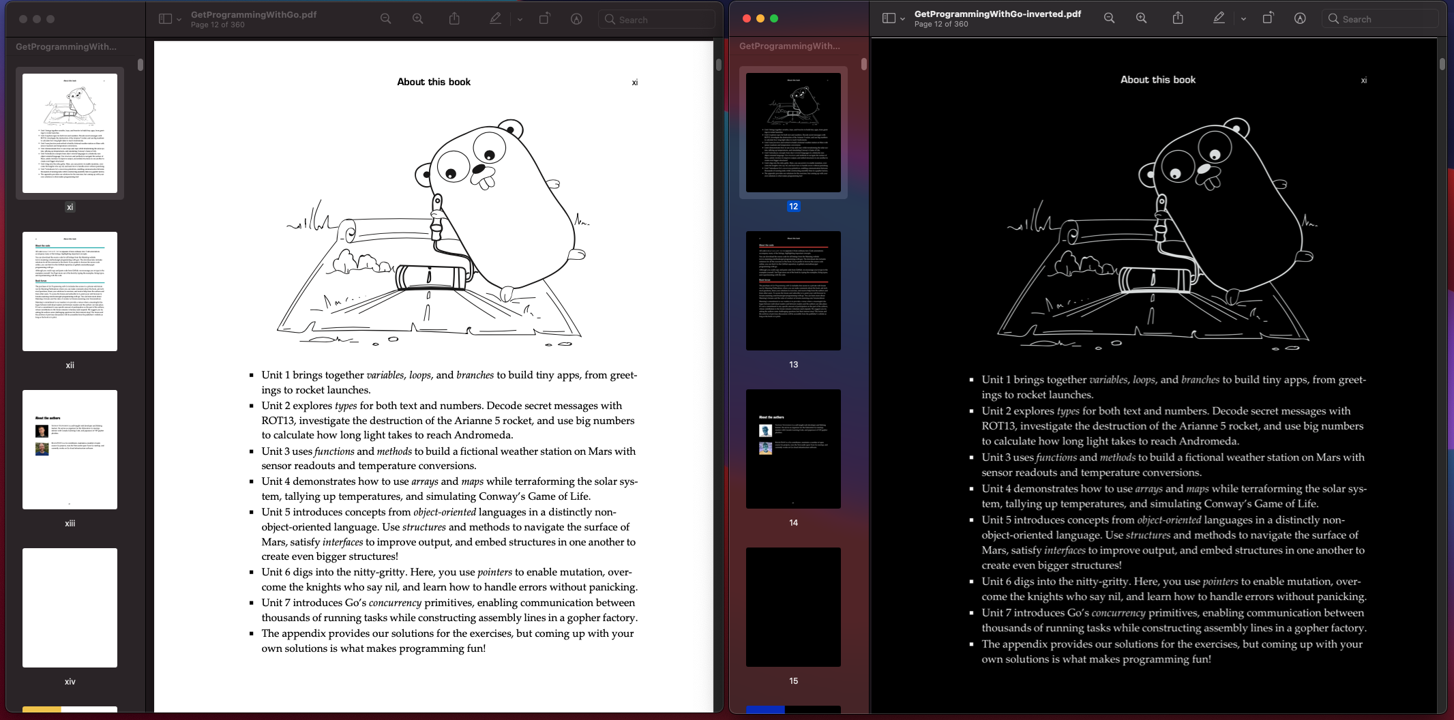1454x720 pixels.
Task: Click 'The appendix provides' line in inverted page
Action: (x=1172, y=644)
